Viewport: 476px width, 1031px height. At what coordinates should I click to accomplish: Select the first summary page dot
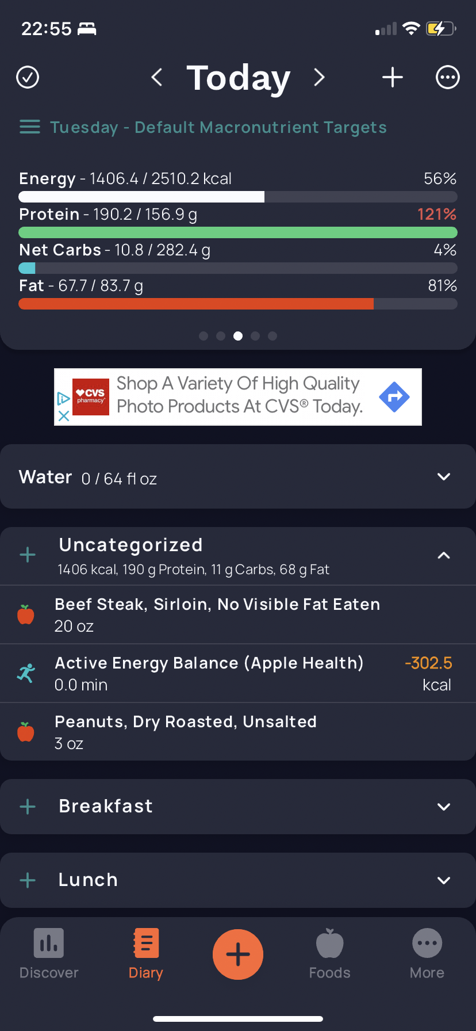point(204,336)
